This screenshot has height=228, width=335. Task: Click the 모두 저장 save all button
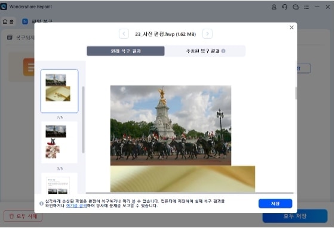click(295, 216)
